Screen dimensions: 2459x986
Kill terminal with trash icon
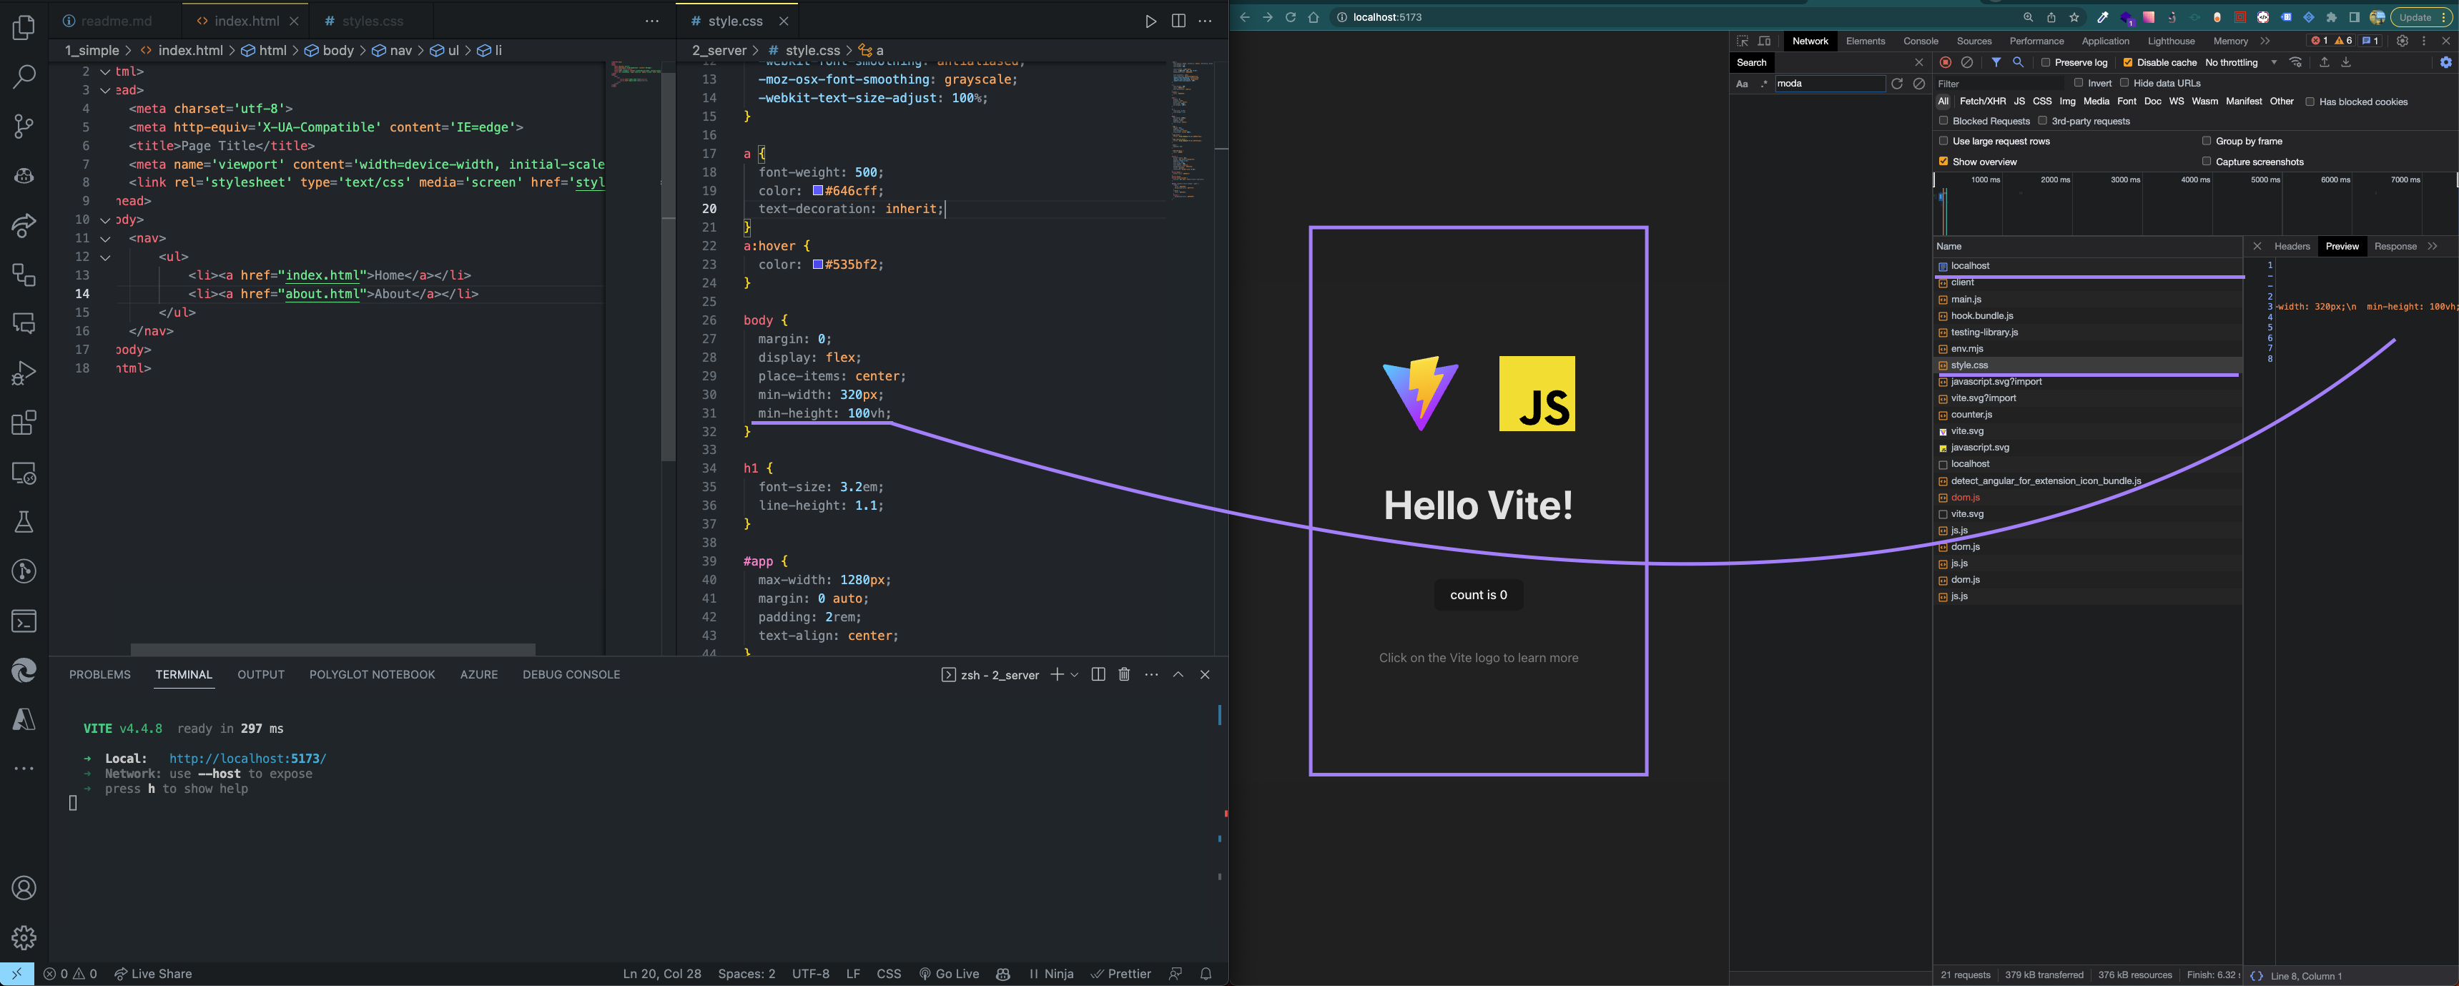tap(1123, 675)
